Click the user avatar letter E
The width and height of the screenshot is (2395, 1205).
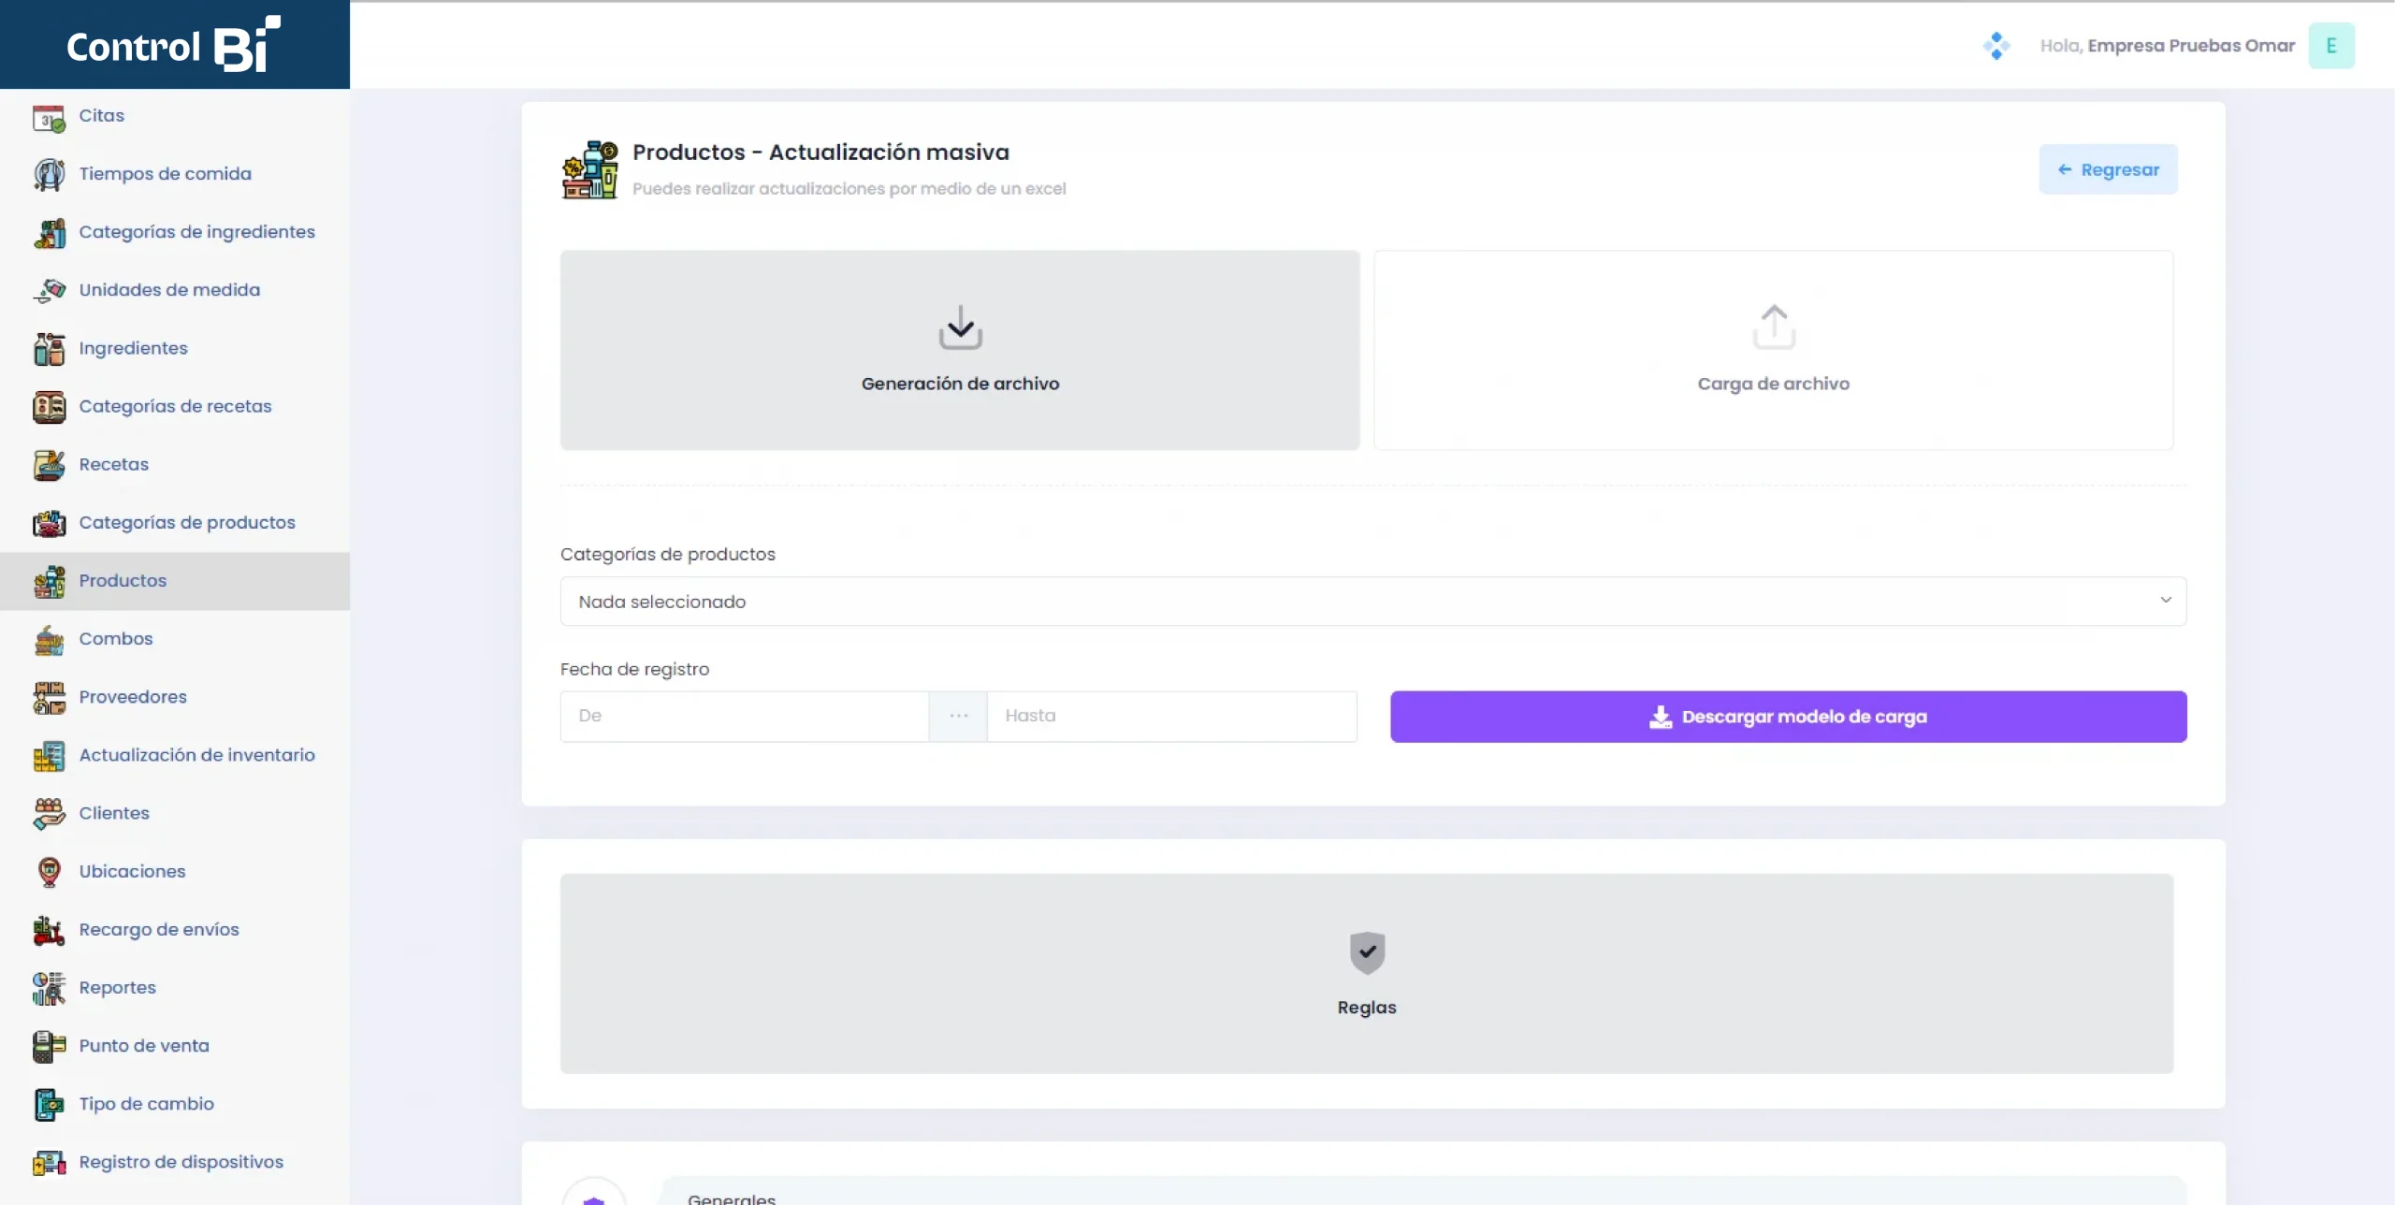[x=2330, y=46]
